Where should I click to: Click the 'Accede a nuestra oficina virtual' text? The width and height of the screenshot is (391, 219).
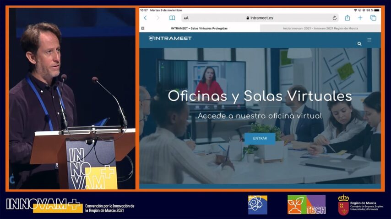(260, 116)
